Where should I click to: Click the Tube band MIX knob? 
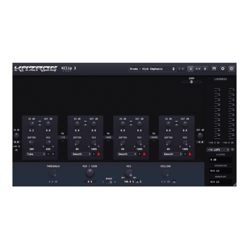[x=48, y=143]
